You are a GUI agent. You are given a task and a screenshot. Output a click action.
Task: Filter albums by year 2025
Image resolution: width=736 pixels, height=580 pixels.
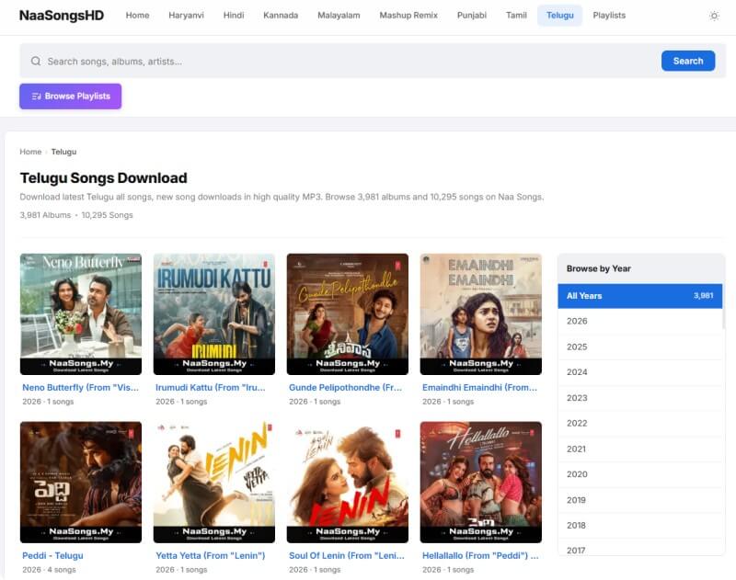click(x=639, y=347)
